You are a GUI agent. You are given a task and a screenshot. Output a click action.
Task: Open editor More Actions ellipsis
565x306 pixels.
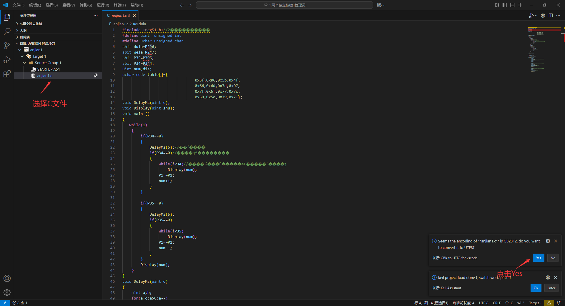(x=558, y=16)
